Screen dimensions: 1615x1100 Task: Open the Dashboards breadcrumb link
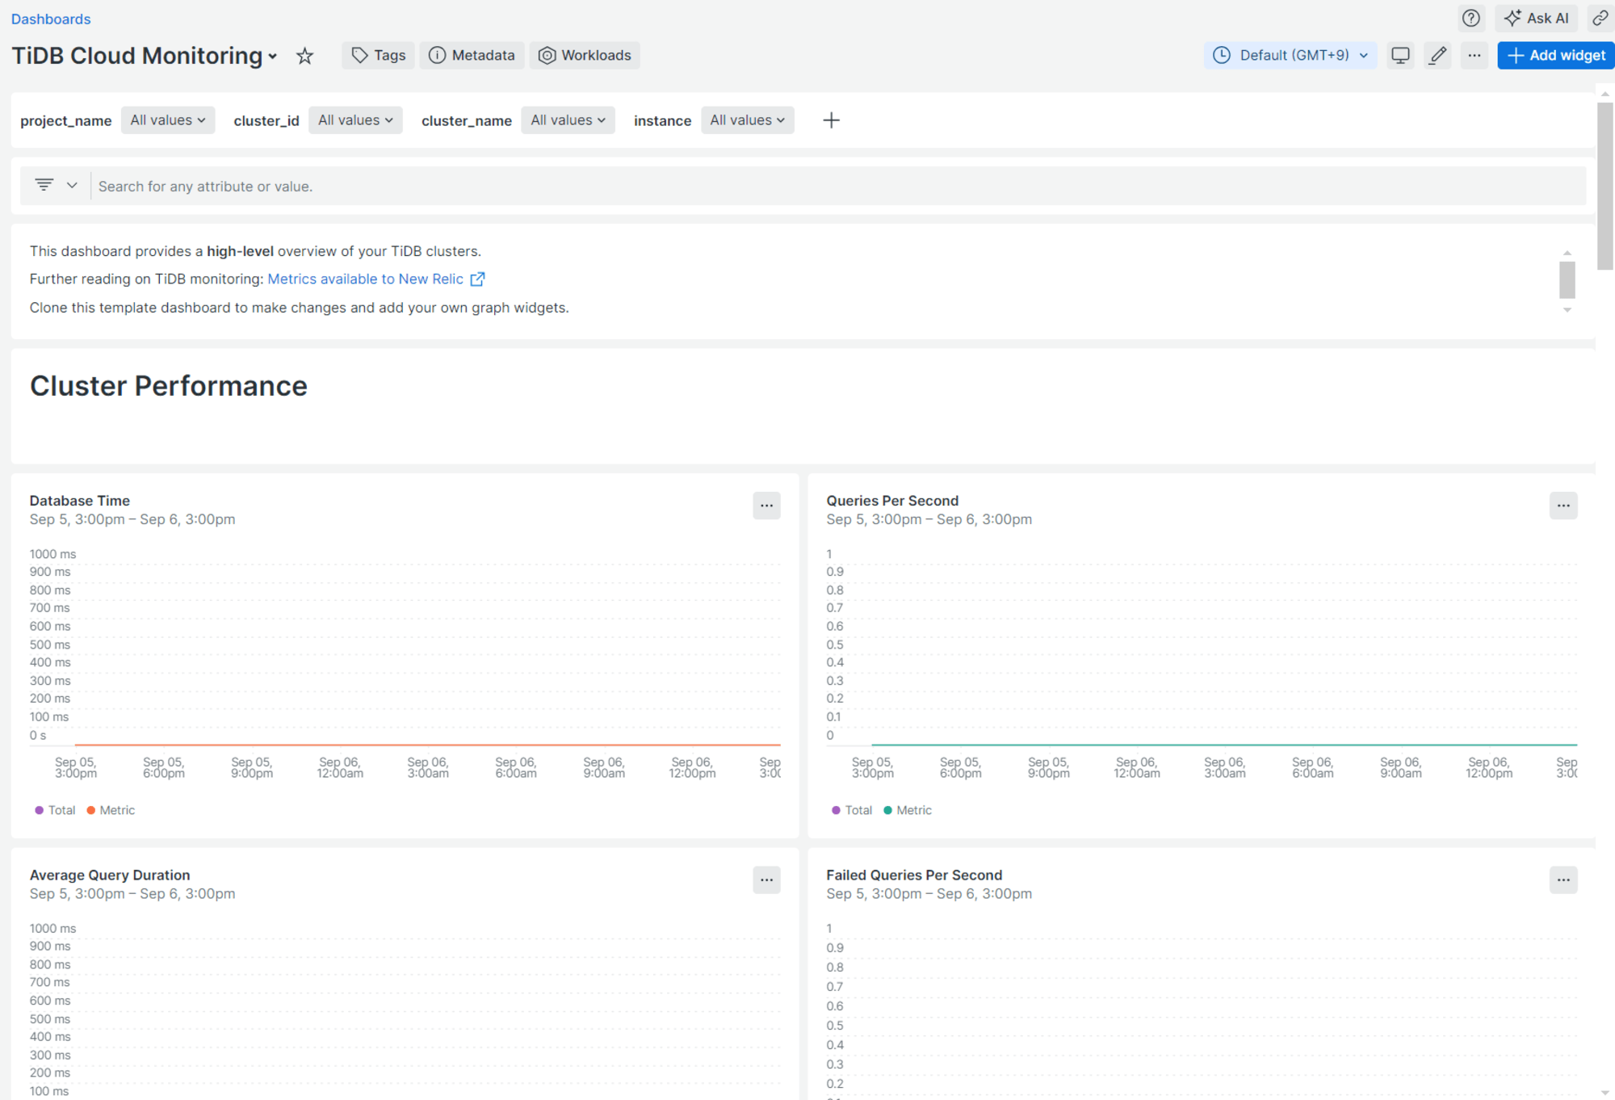pos(51,19)
